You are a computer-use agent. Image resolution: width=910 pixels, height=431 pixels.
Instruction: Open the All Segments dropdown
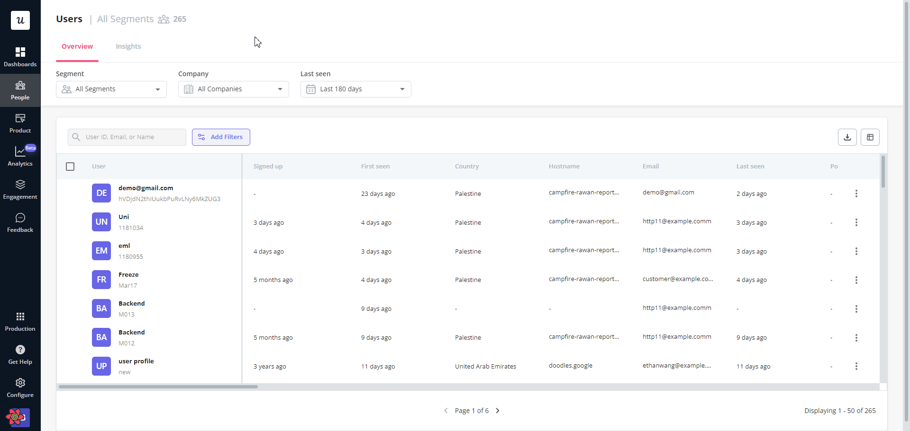[x=111, y=89]
